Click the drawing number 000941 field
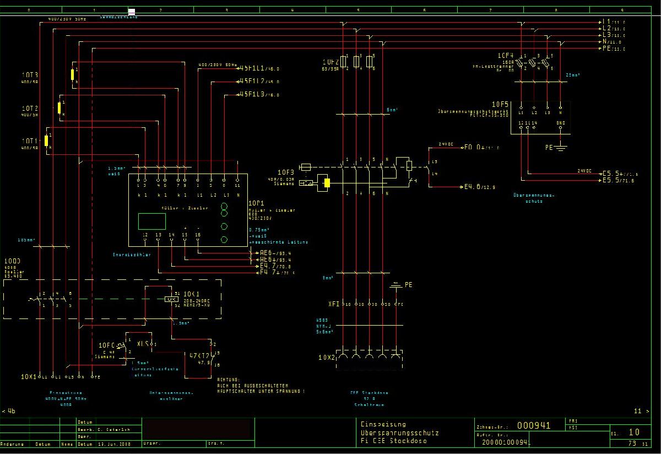The width and height of the screenshot is (661, 454). [x=533, y=425]
